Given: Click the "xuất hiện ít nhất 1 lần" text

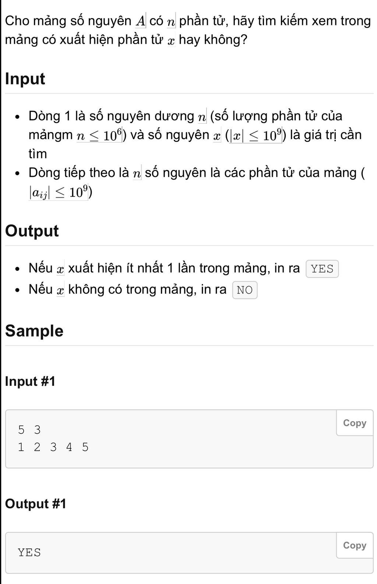Looking at the screenshot, I should pos(115,268).
